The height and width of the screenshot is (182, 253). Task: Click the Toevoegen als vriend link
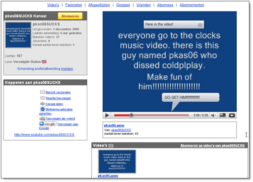coord(60,119)
